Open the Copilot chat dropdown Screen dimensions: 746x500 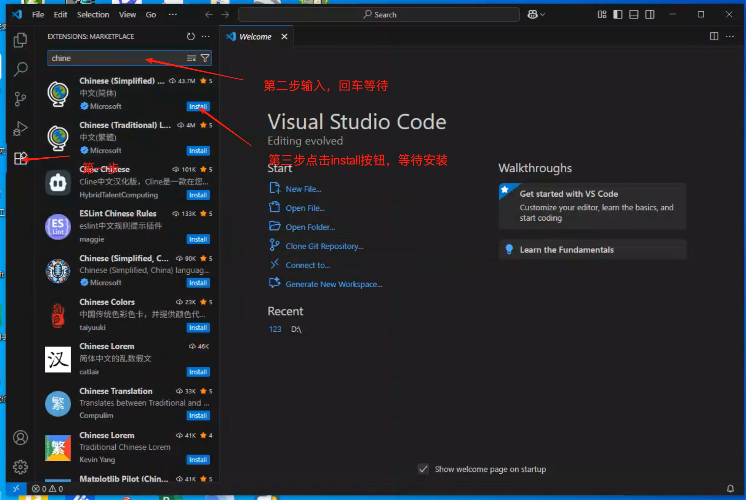pyautogui.click(x=536, y=14)
